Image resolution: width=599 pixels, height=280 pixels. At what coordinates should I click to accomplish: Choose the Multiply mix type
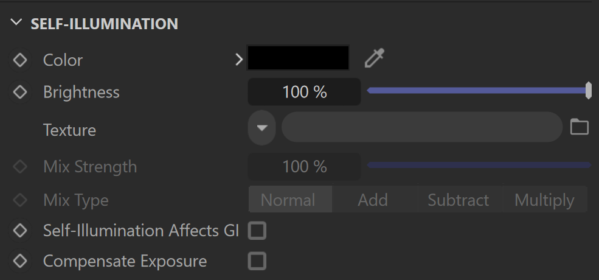(544, 199)
